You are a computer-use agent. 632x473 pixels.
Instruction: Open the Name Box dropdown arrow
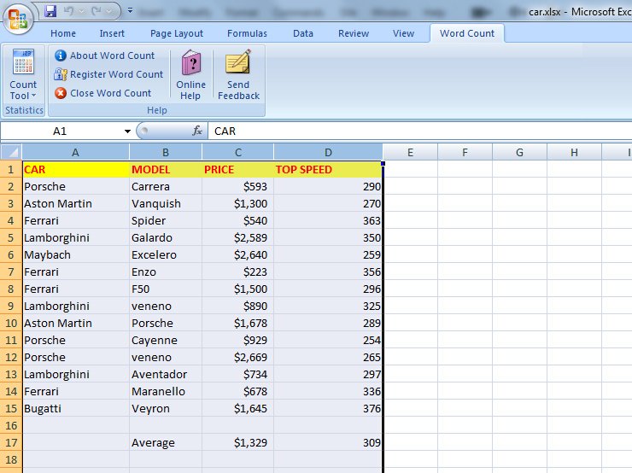(x=127, y=131)
